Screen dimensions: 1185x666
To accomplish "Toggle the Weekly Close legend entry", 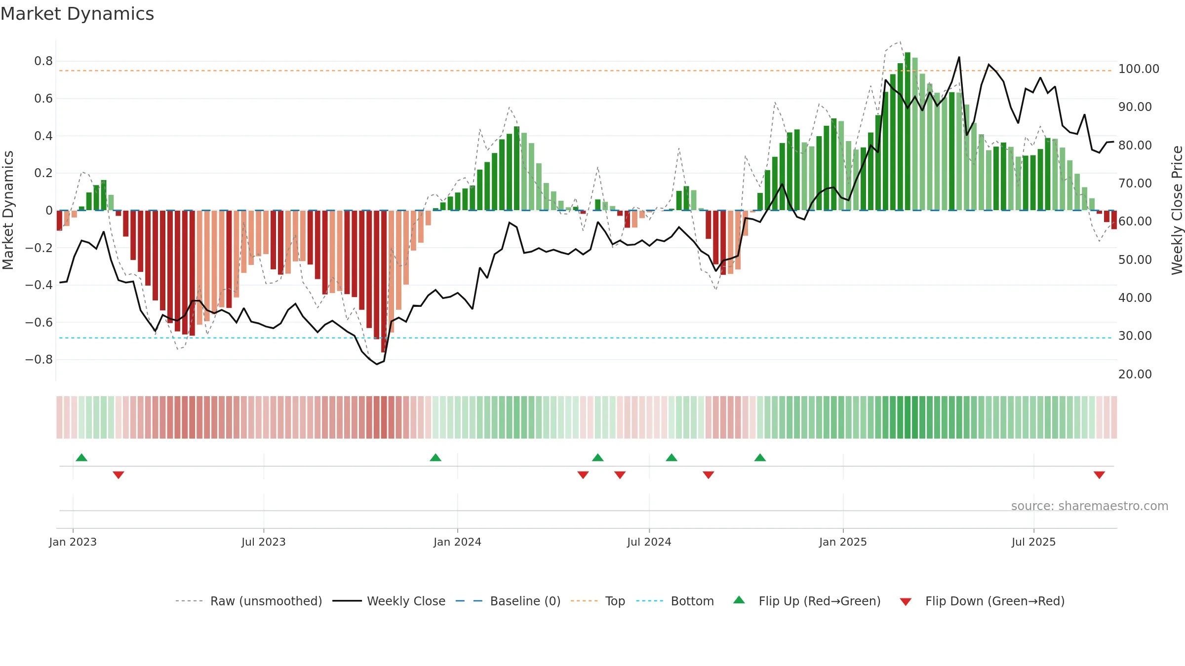I will click(389, 601).
